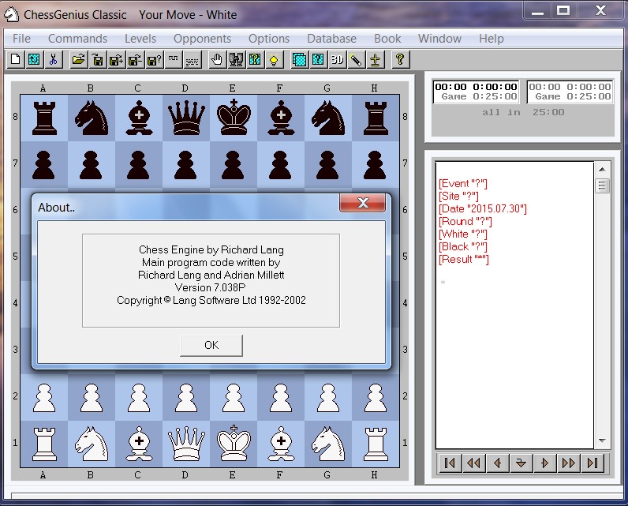This screenshot has height=506, width=628.
Task: Click the [Site "?"] header line
Action: click(x=458, y=197)
